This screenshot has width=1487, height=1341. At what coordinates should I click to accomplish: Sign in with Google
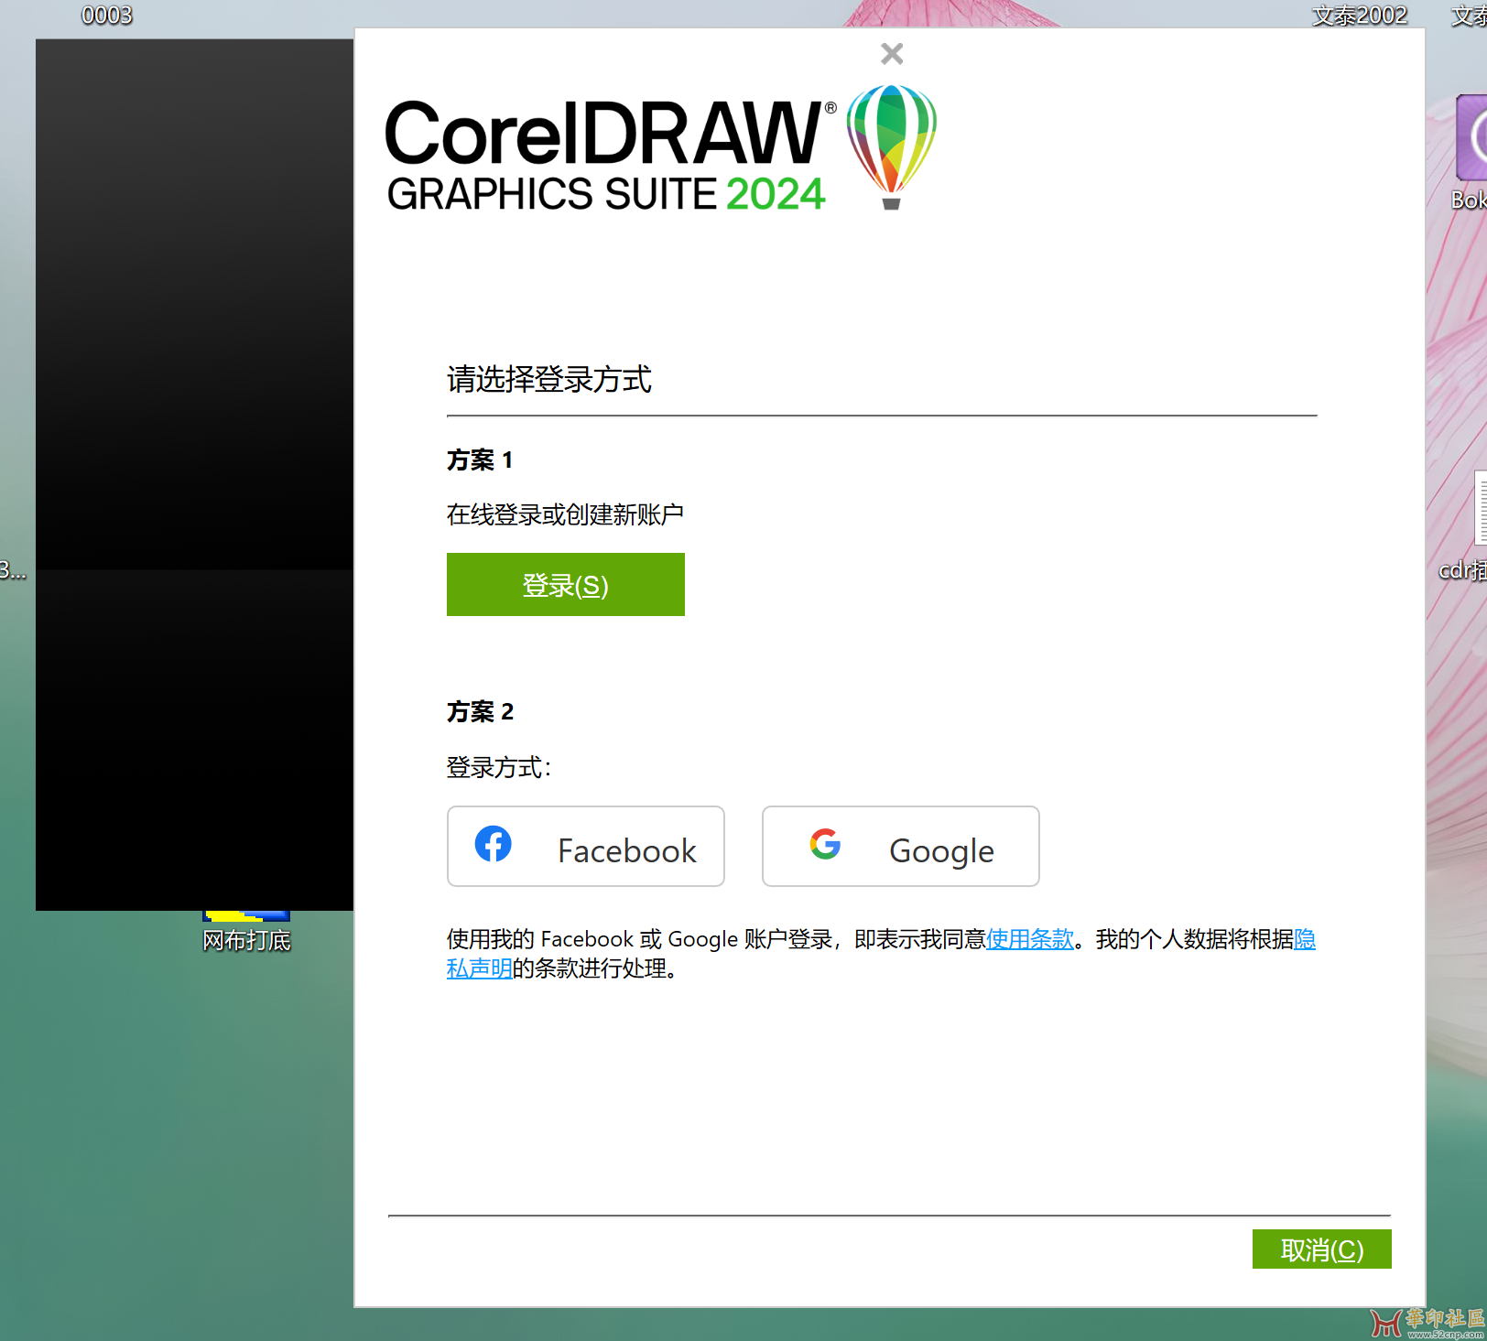[901, 846]
